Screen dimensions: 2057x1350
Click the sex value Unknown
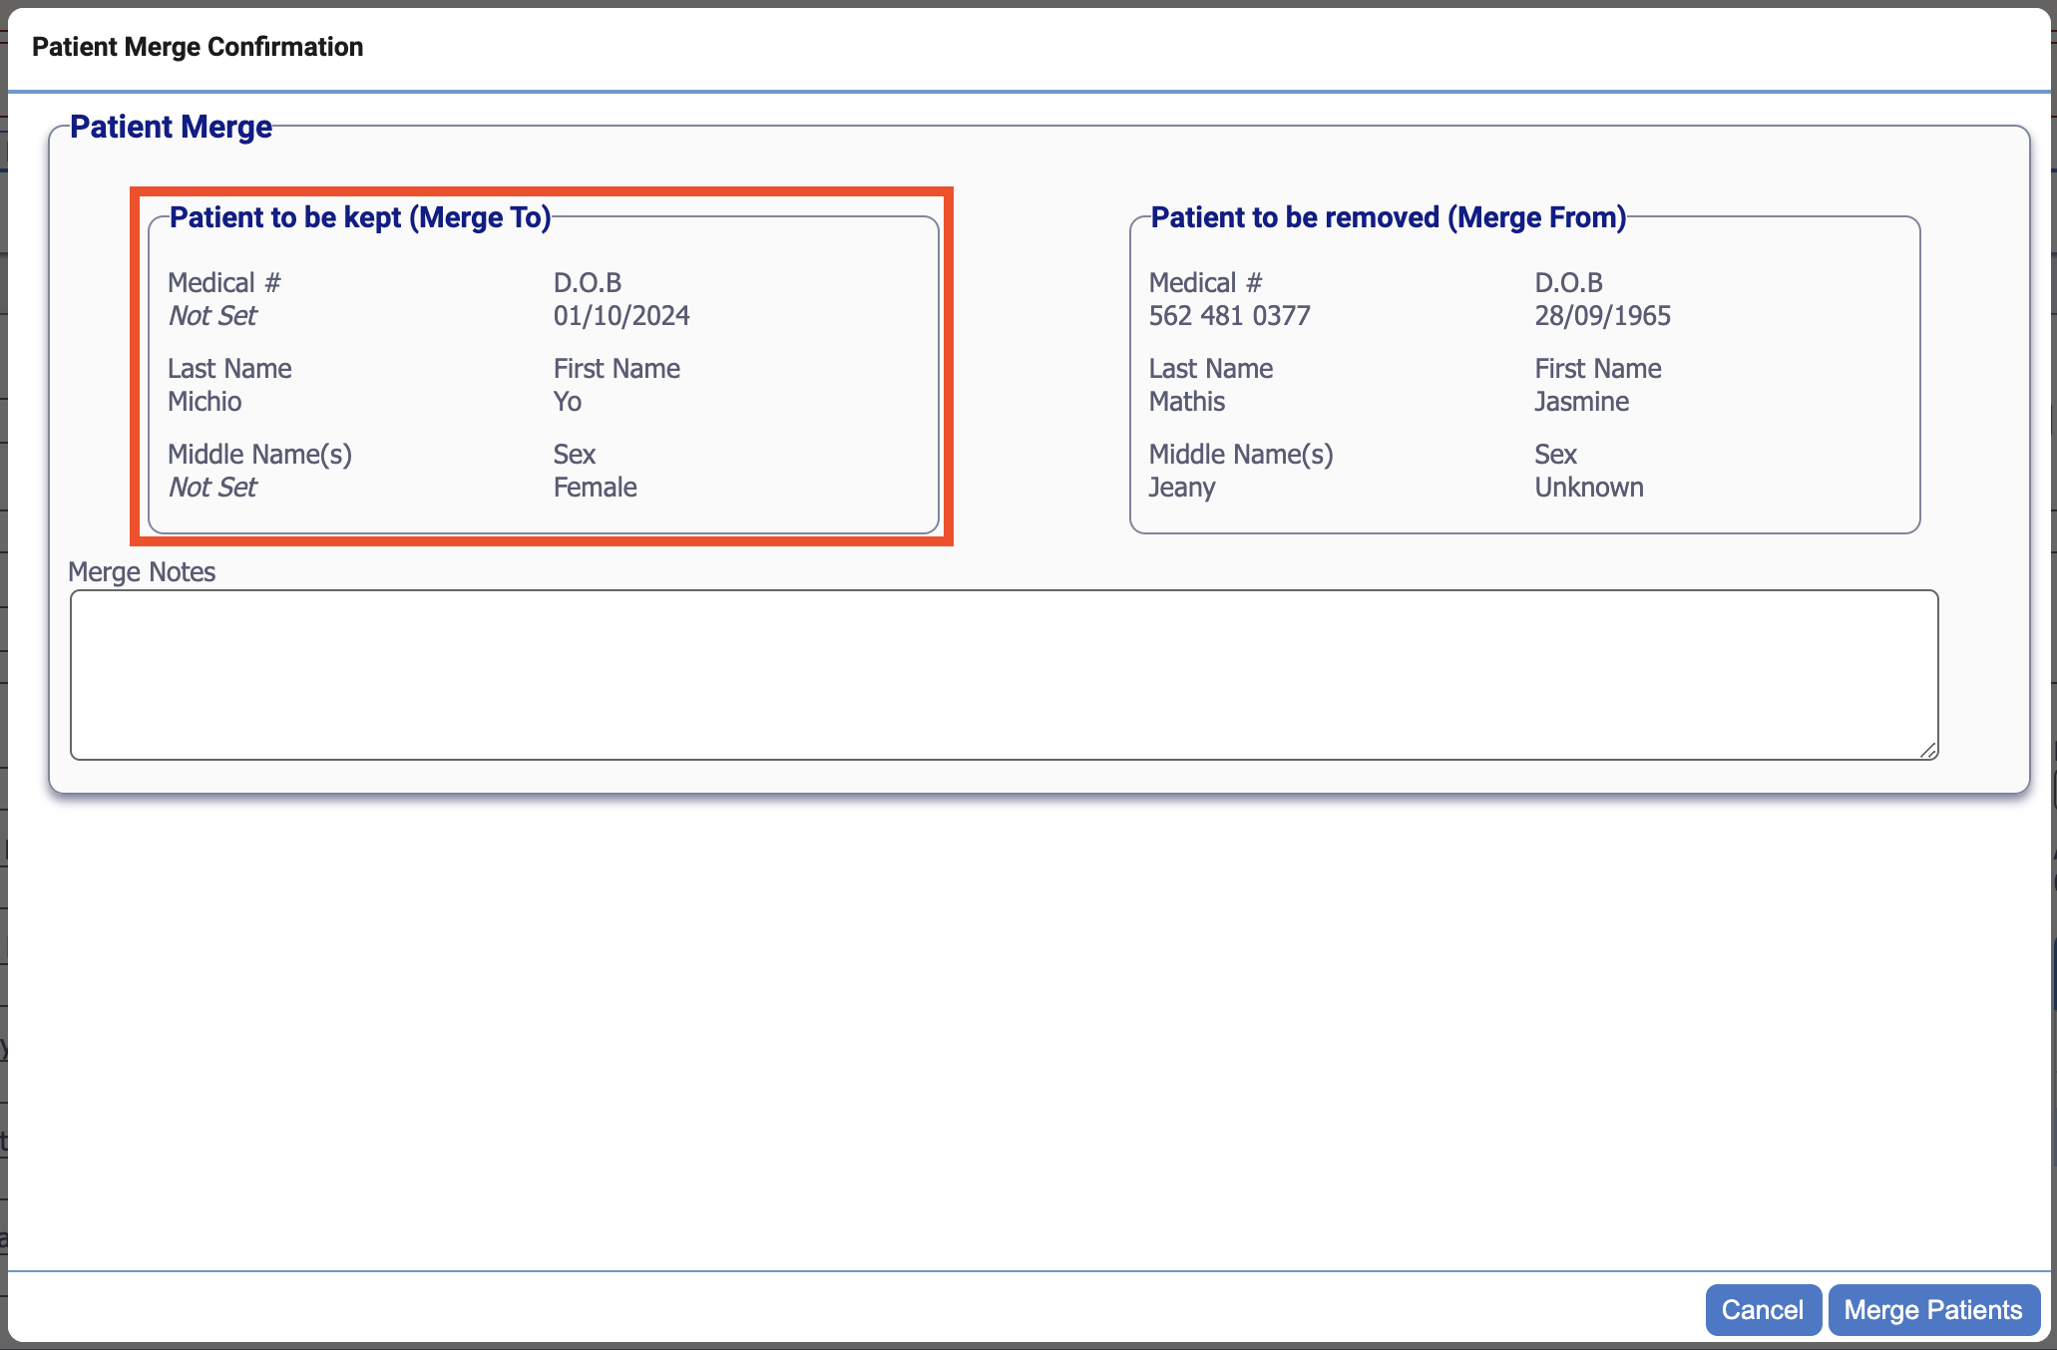pos(1588,488)
